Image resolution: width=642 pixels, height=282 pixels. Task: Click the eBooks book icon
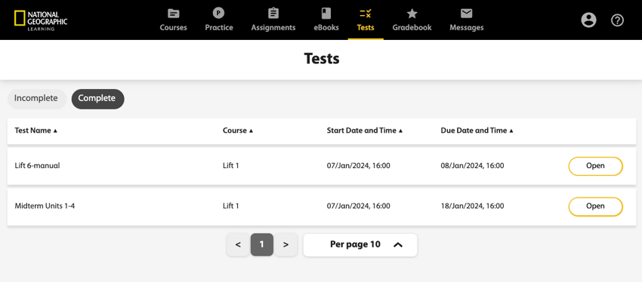326,14
